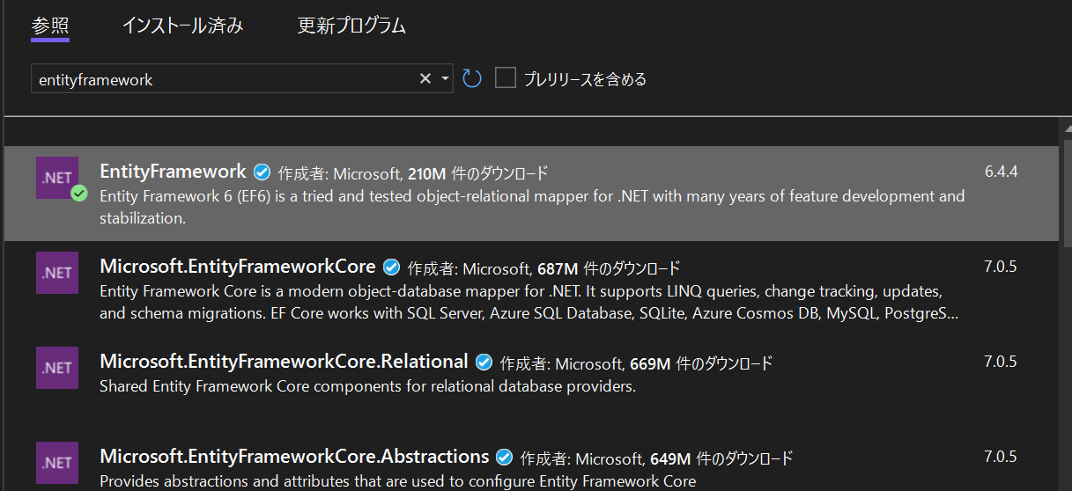The width and height of the screenshot is (1072, 491).
Task: Click the package list vertical scrollbar
Action: click(1064, 308)
